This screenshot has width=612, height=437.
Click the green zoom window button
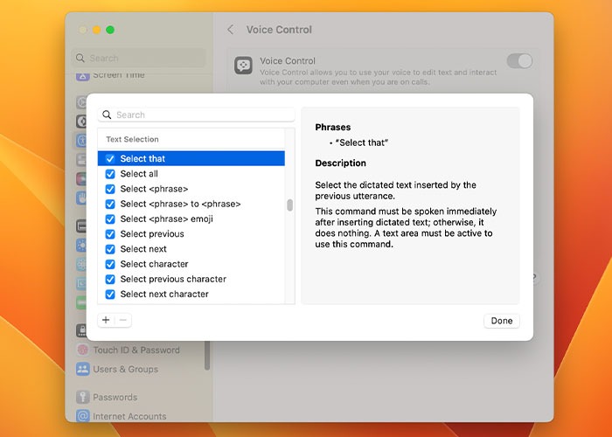[x=110, y=30]
